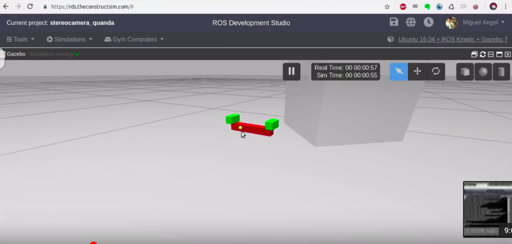
Task: Click the Simulation running status text
Action: pyautogui.click(x=51, y=54)
